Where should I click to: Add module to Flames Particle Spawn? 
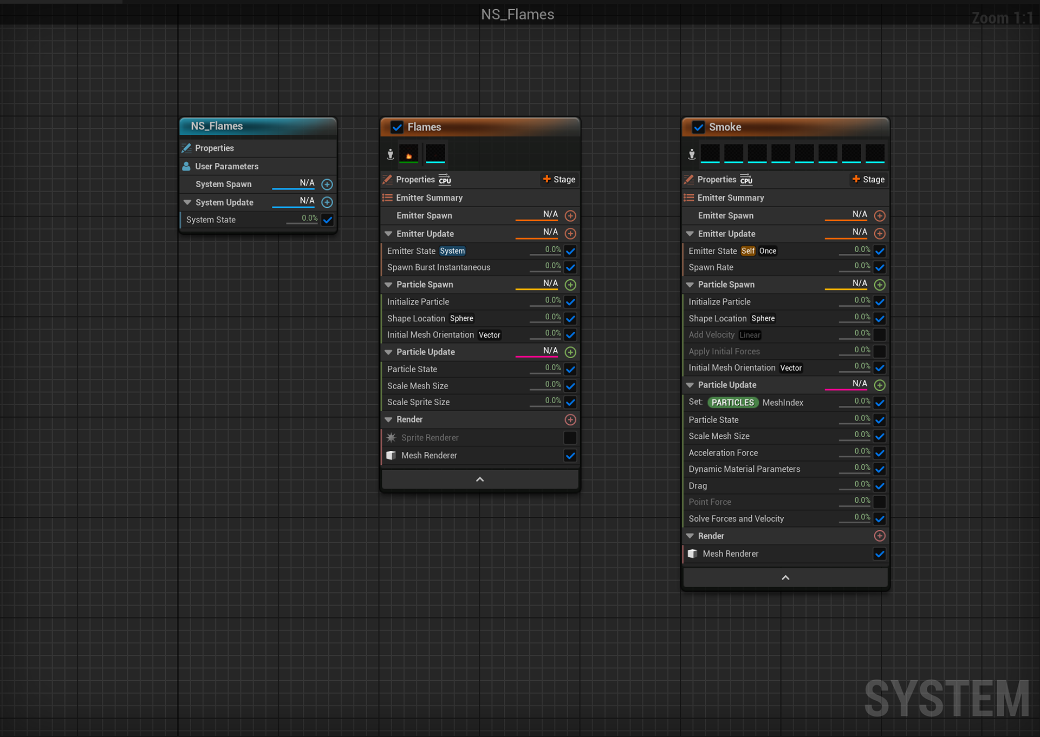(570, 285)
